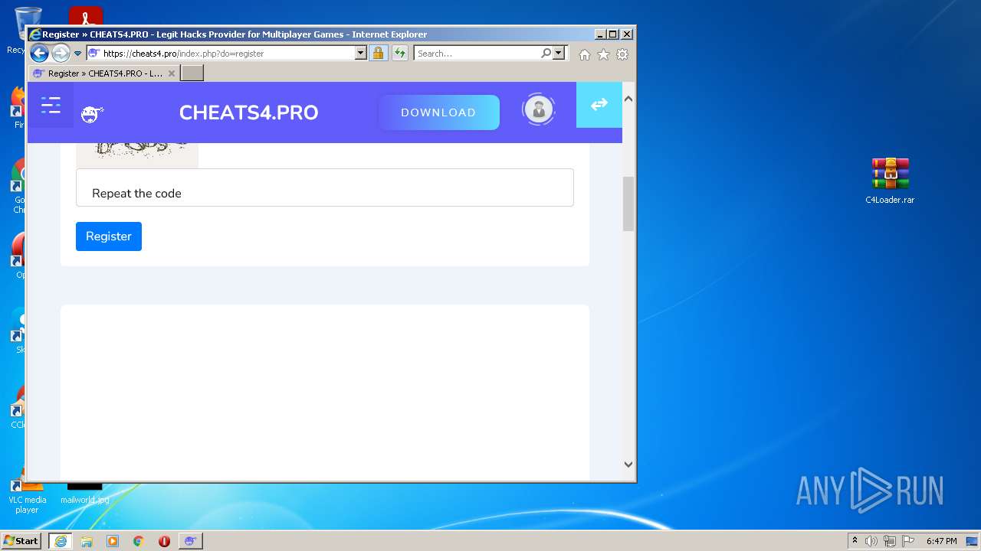Go forward with Internet Explorer forward arrow
This screenshot has height=551, width=981.
pos(61,54)
